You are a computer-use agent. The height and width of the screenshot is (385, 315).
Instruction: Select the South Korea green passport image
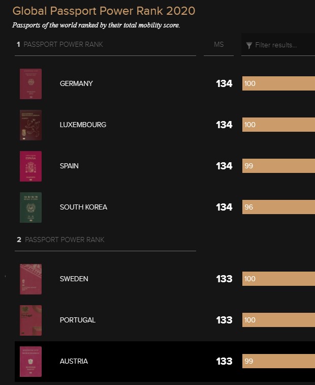pyautogui.click(x=30, y=208)
